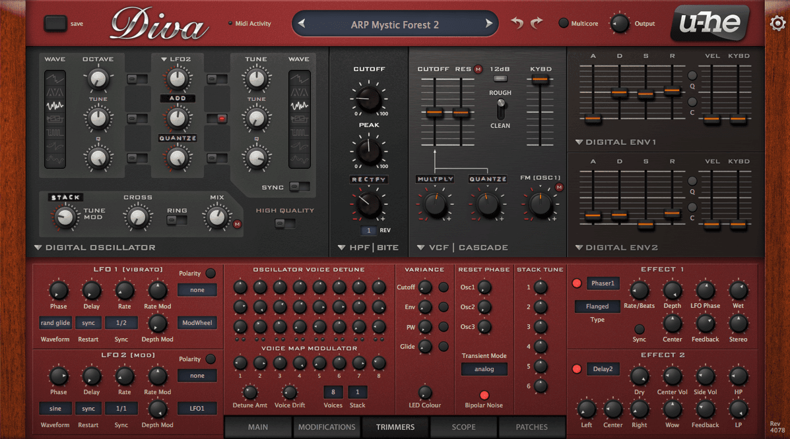Open the Phaser1 effect type dropdown
790x439 pixels.
[603, 283]
